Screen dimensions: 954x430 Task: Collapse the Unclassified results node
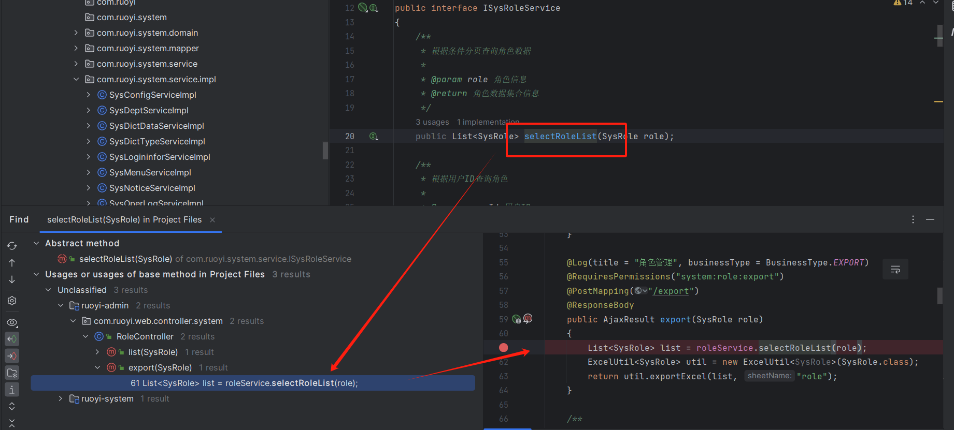click(x=48, y=290)
